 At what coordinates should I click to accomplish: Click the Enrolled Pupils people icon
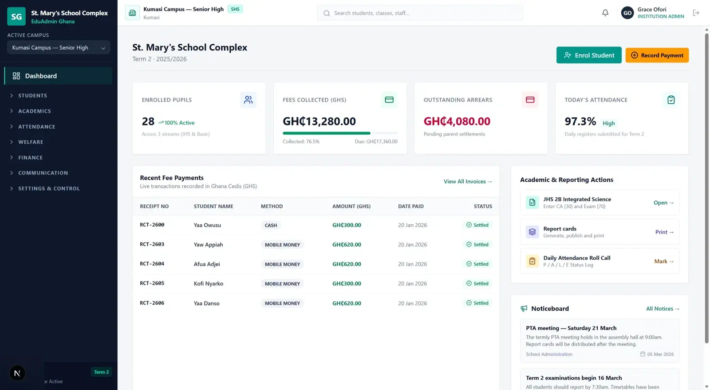(x=248, y=100)
